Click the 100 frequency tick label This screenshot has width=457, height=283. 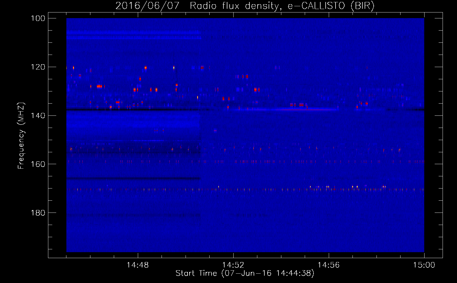click(38, 18)
